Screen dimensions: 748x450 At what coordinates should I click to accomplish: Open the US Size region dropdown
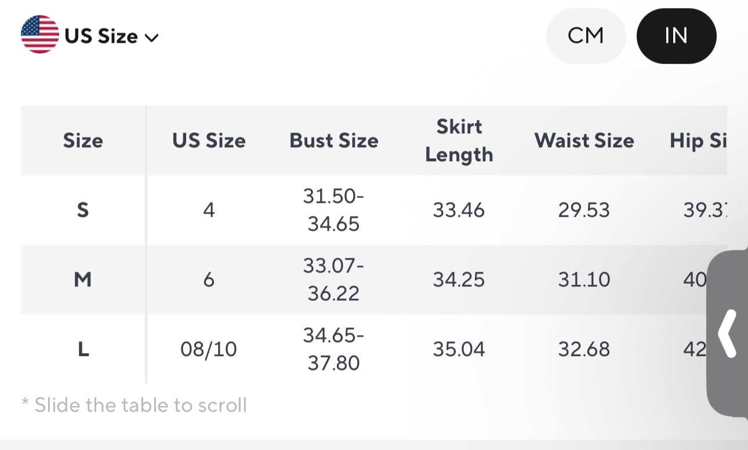click(101, 37)
